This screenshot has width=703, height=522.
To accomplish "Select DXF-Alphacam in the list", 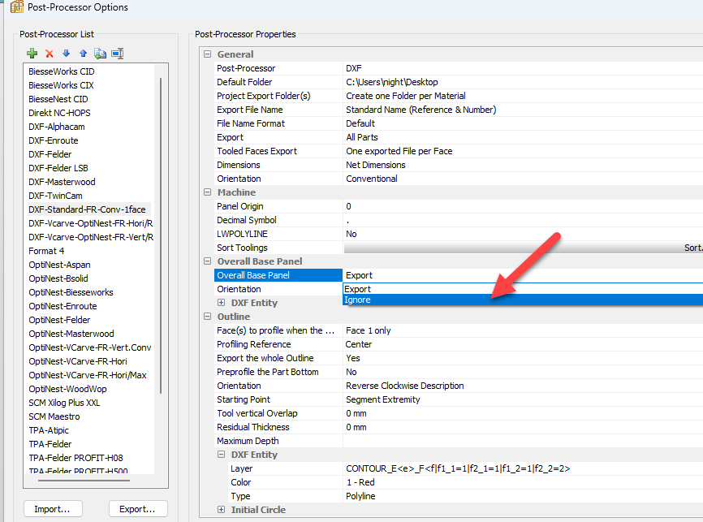I will (x=57, y=127).
